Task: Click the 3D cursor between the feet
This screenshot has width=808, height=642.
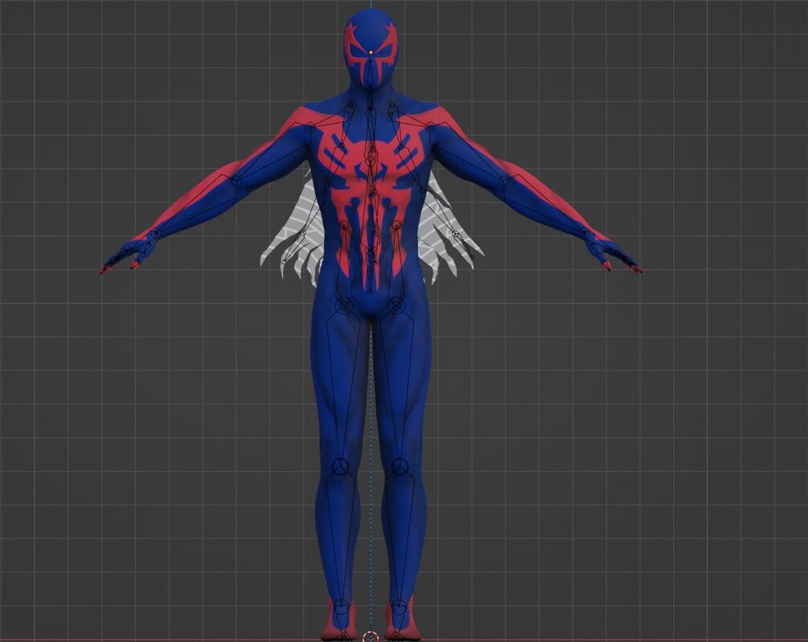Action: click(370, 637)
